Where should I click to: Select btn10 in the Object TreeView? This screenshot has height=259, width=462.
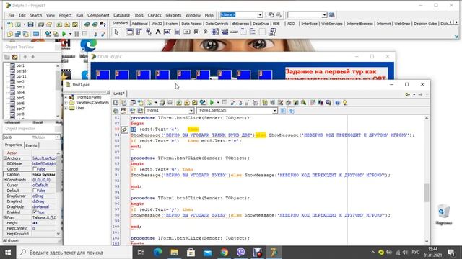[x=21, y=71]
